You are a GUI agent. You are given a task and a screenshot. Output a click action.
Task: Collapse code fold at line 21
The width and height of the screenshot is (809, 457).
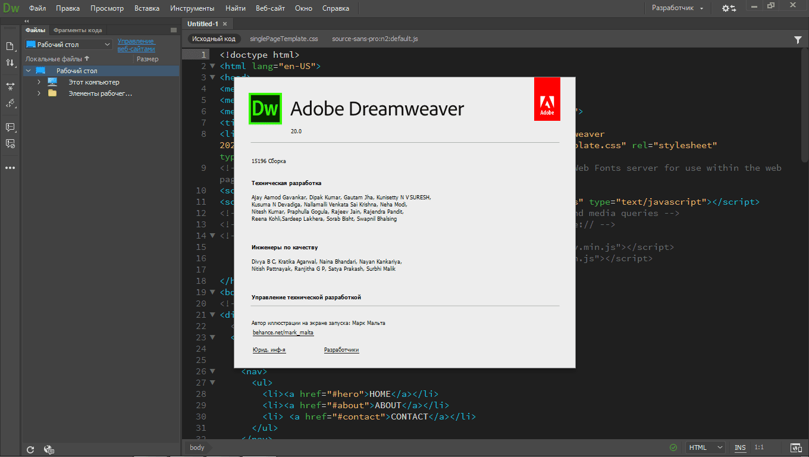pos(213,315)
